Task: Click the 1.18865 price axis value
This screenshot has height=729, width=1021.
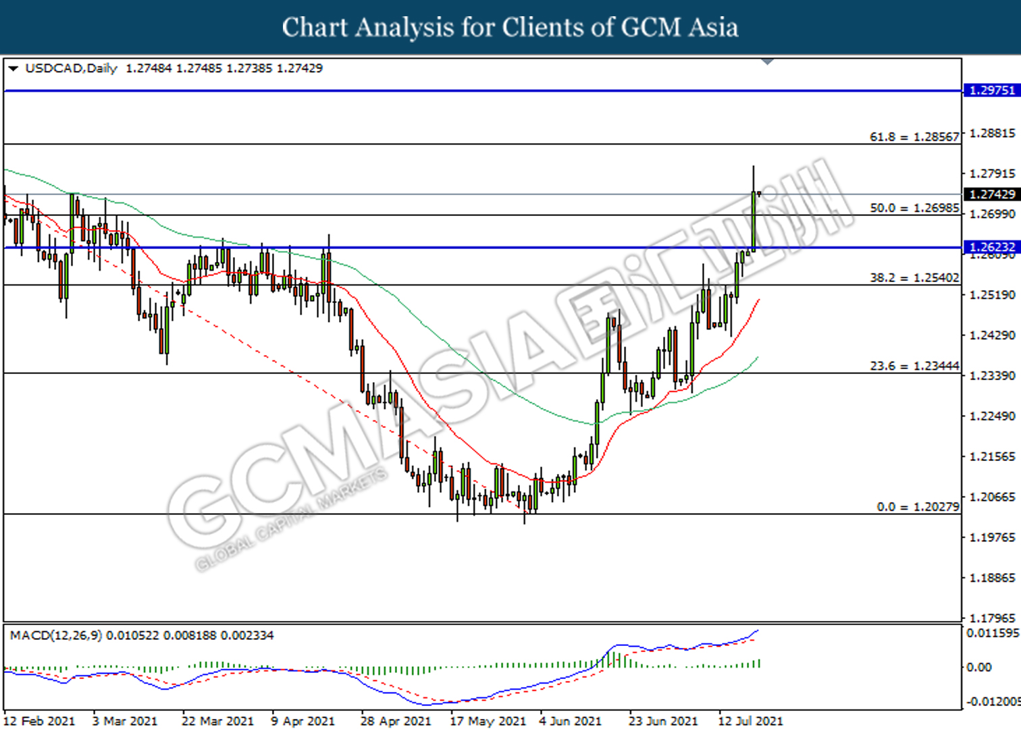Action: point(992,578)
